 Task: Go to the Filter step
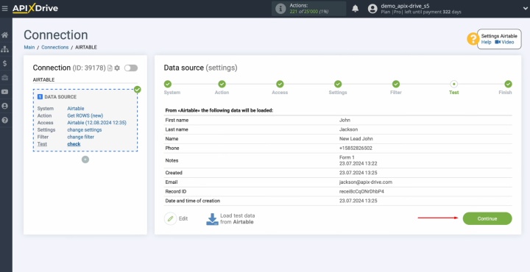396,84
